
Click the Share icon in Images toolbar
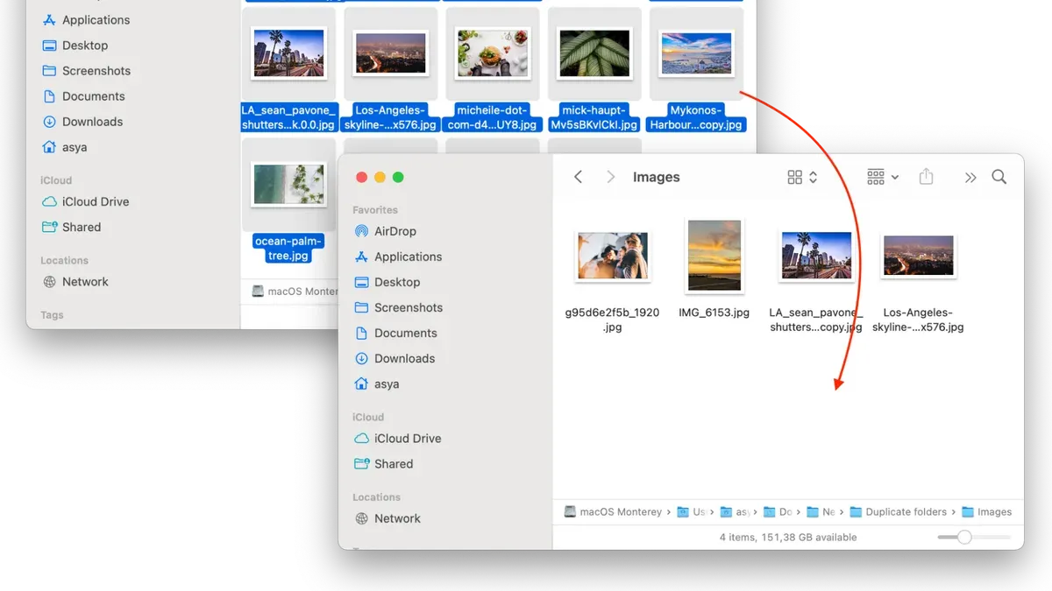(x=926, y=177)
